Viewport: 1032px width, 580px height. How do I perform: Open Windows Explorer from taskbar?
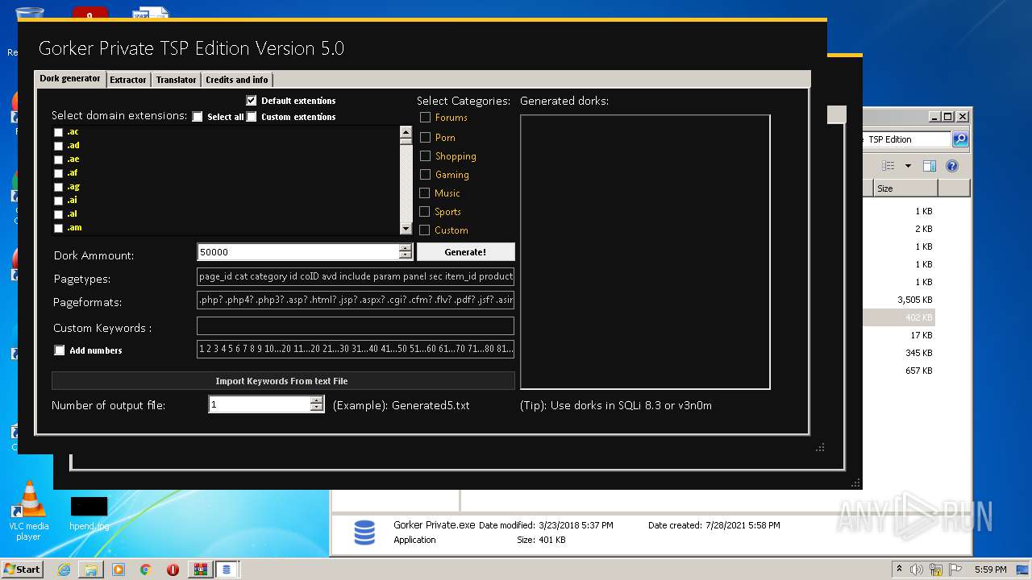coord(91,570)
